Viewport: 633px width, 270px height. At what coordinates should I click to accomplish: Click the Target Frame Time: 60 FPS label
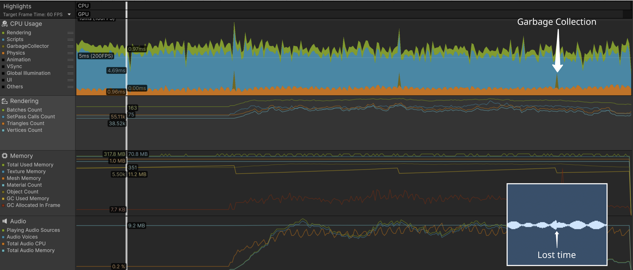coord(33,15)
